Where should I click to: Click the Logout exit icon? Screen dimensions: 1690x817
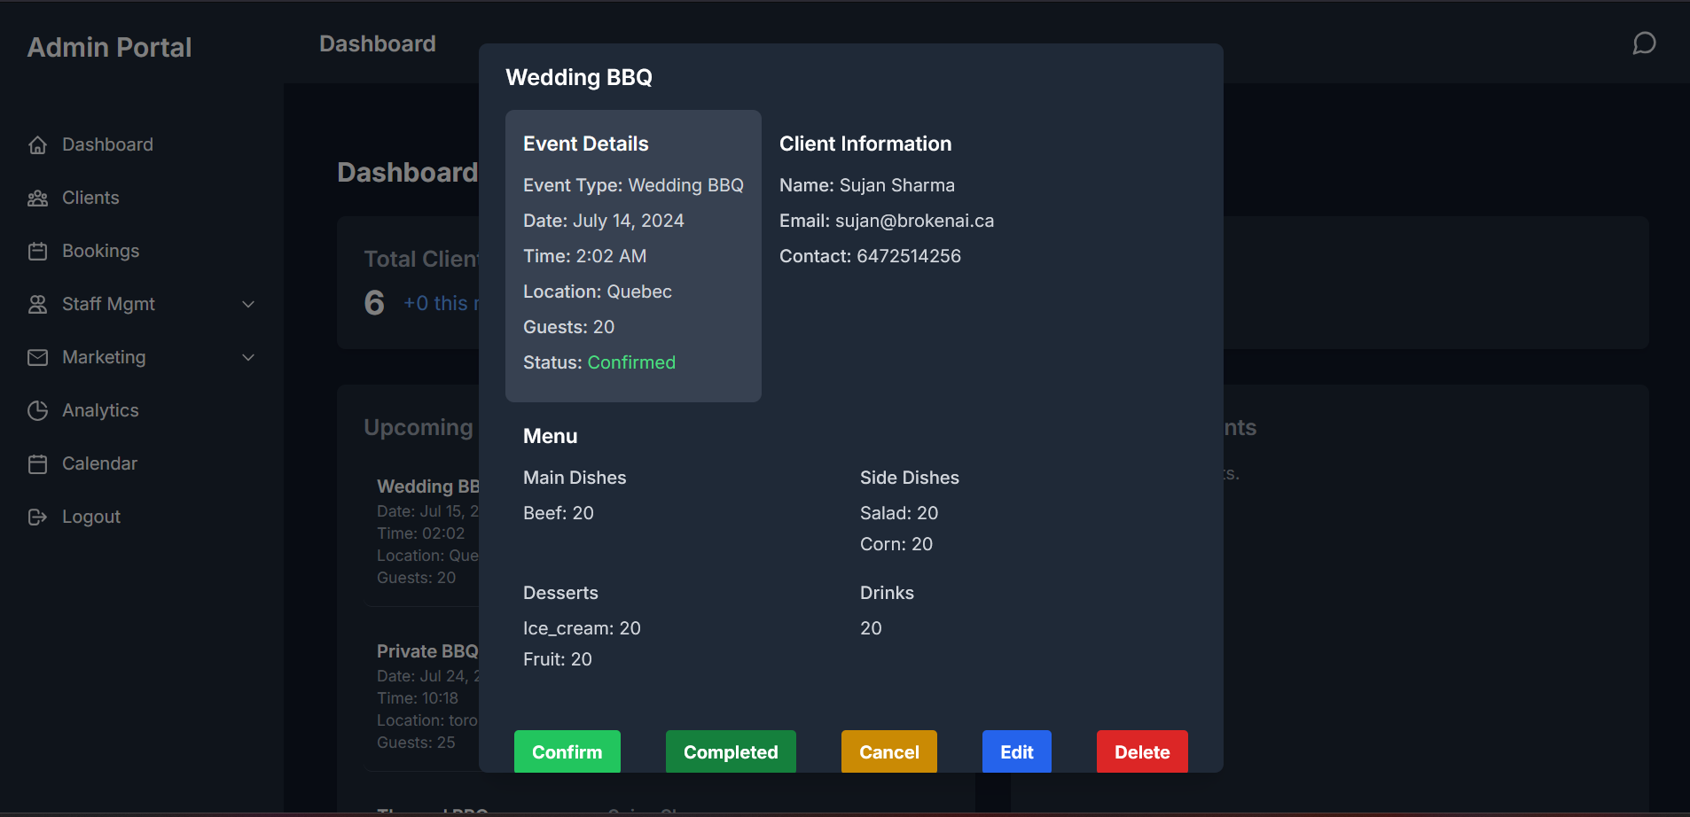click(38, 516)
